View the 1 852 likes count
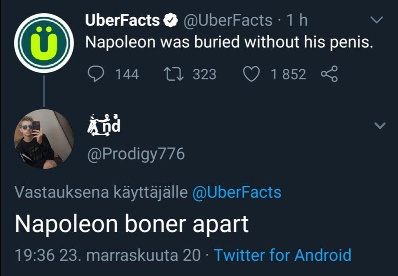Viewport: 398px width, 276px height. coord(288,74)
